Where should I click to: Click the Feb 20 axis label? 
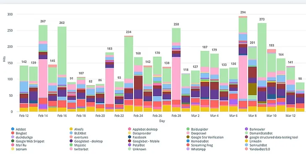tap(100, 116)
